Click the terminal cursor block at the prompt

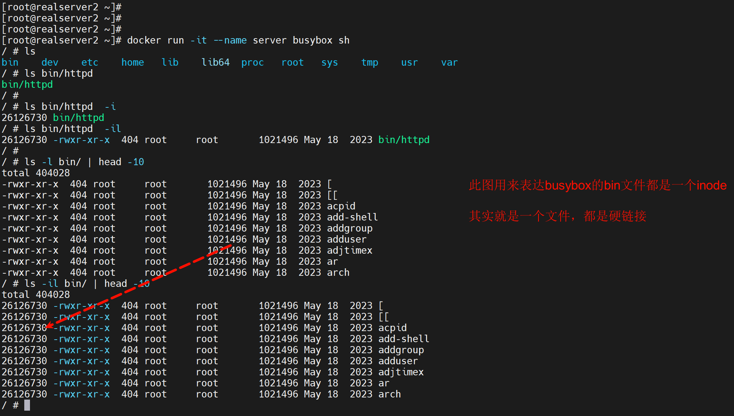coord(27,405)
